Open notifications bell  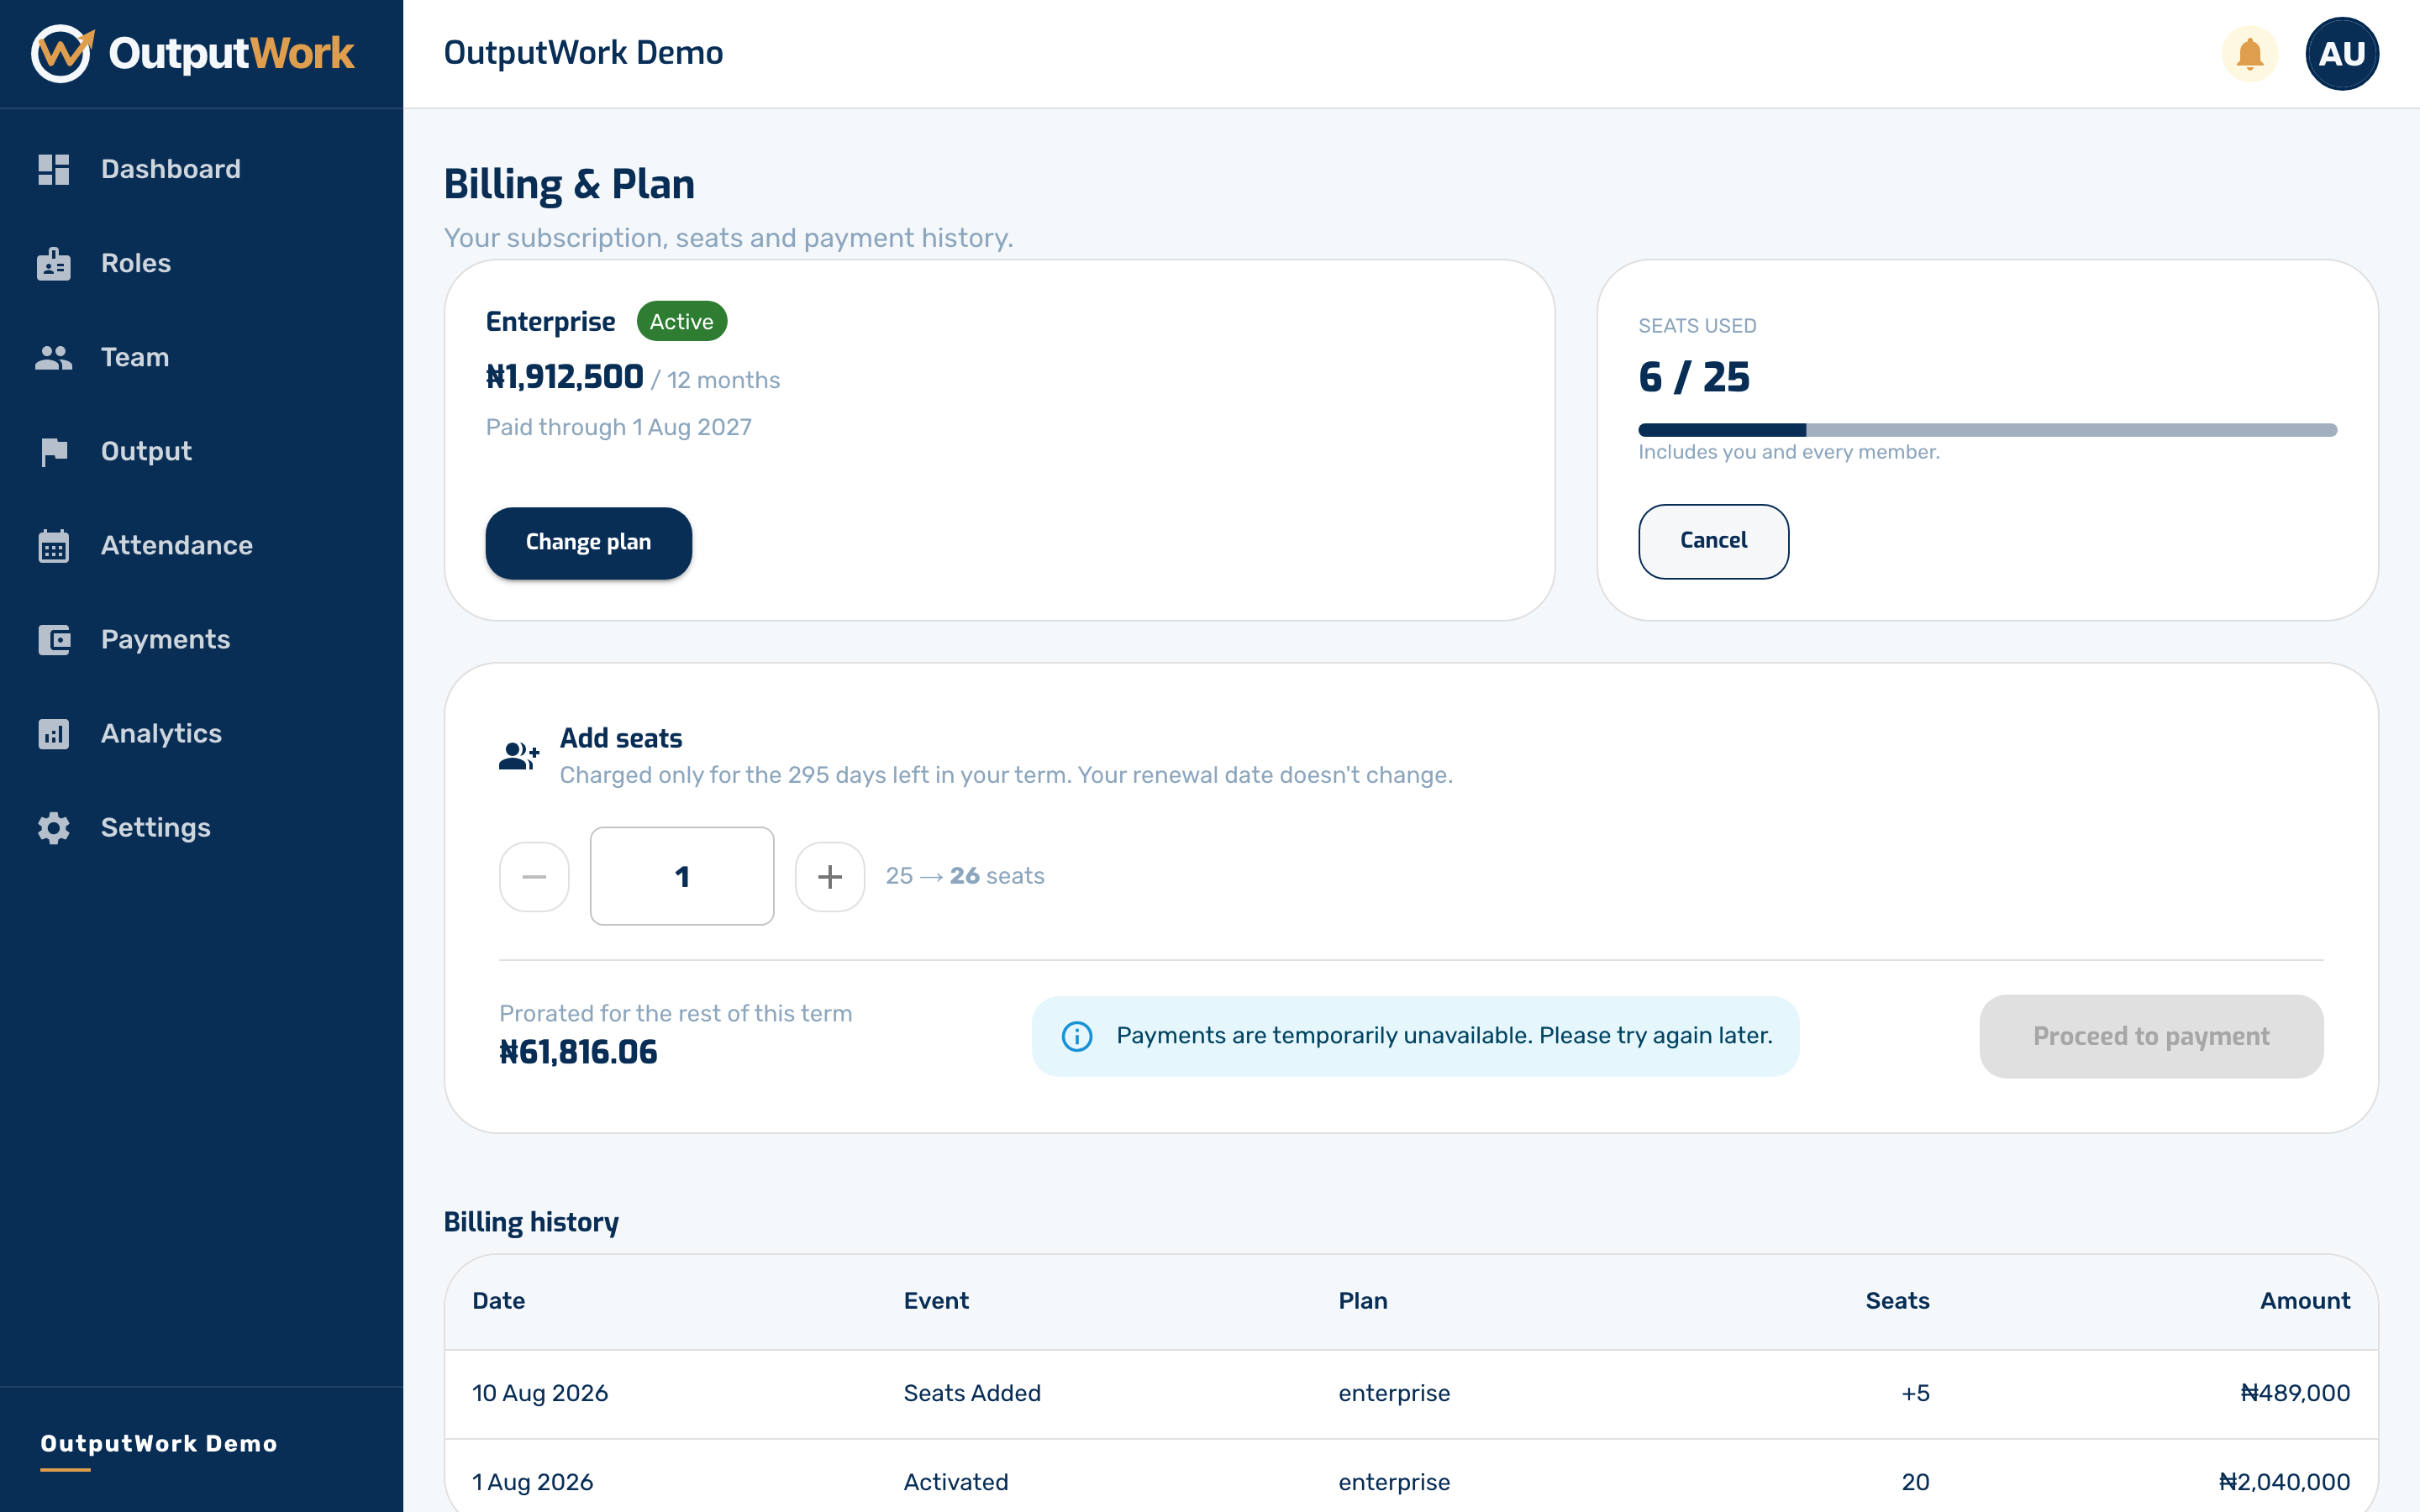[x=2250, y=54]
